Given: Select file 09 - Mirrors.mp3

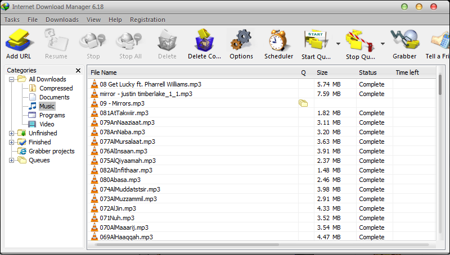Looking at the screenshot, I should coord(122,103).
